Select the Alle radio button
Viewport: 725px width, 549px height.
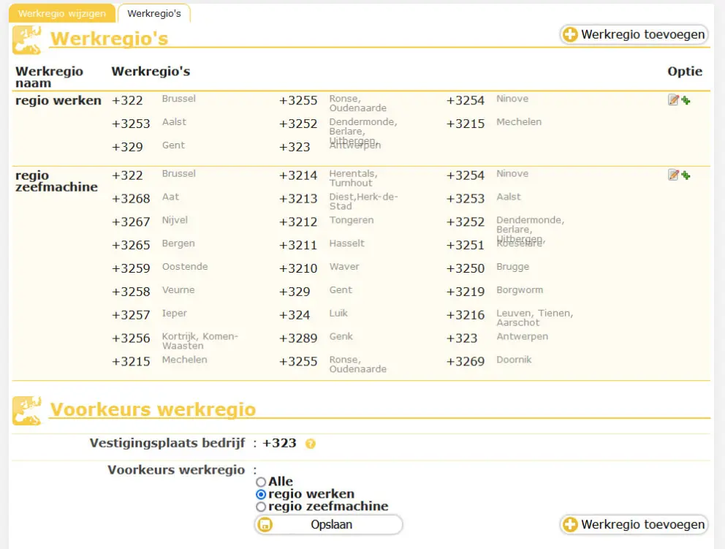coord(261,482)
